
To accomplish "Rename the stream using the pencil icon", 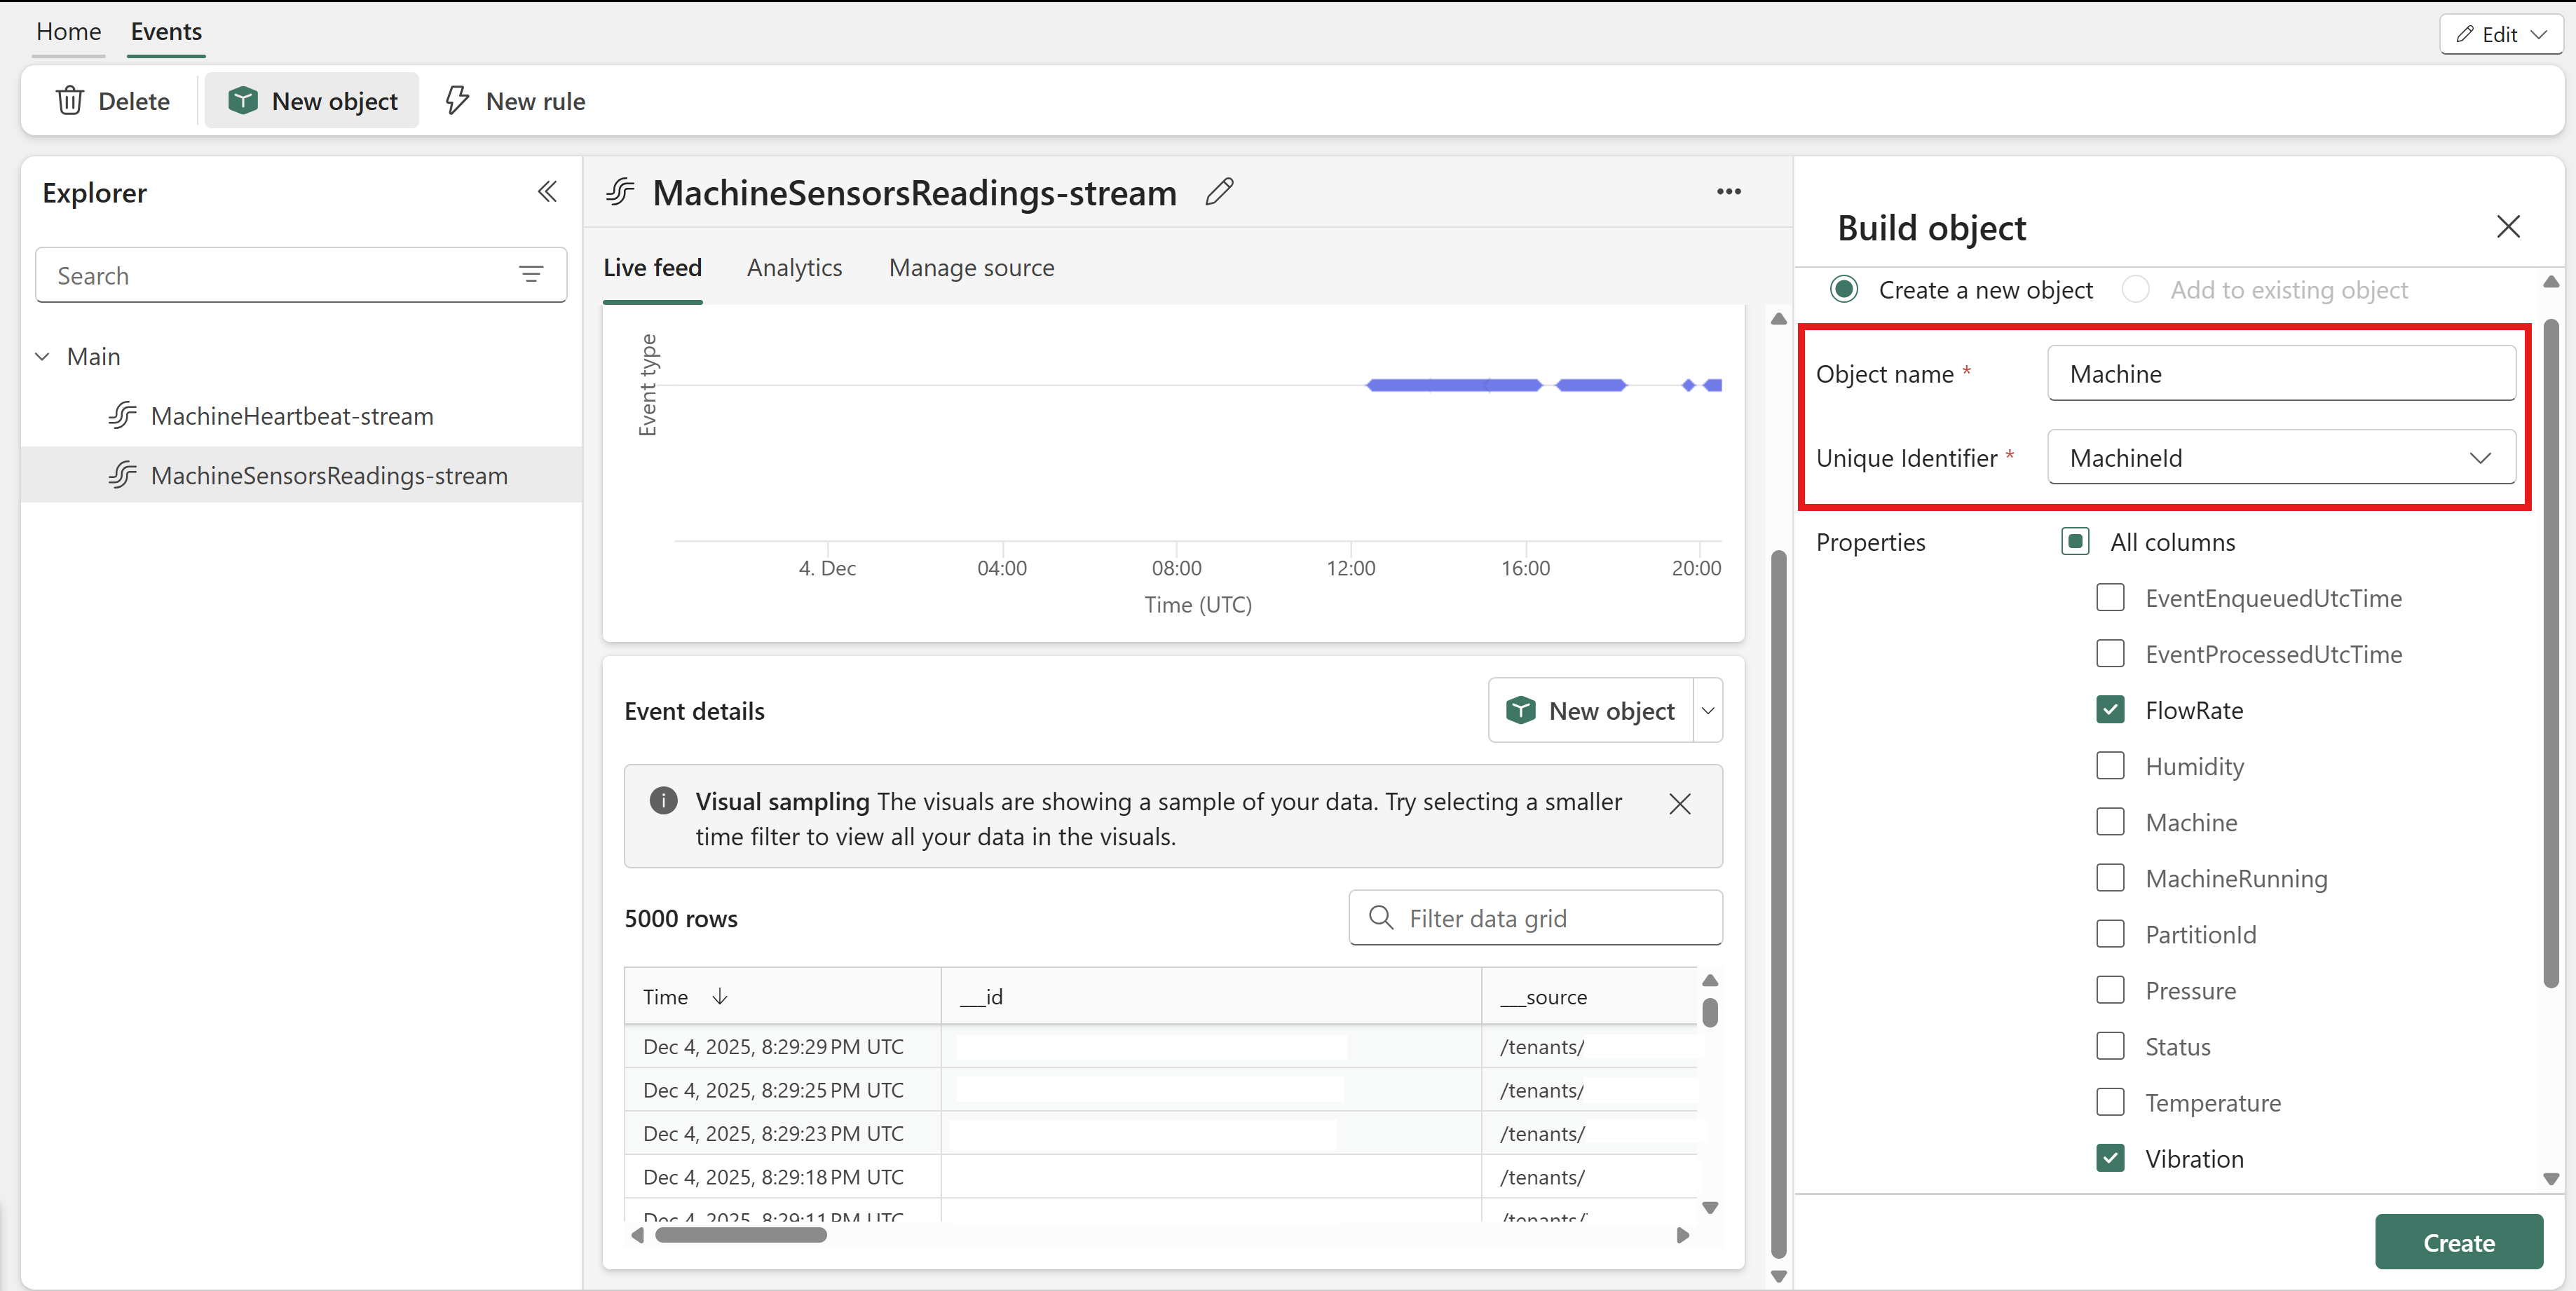I will pyautogui.click(x=1219, y=192).
